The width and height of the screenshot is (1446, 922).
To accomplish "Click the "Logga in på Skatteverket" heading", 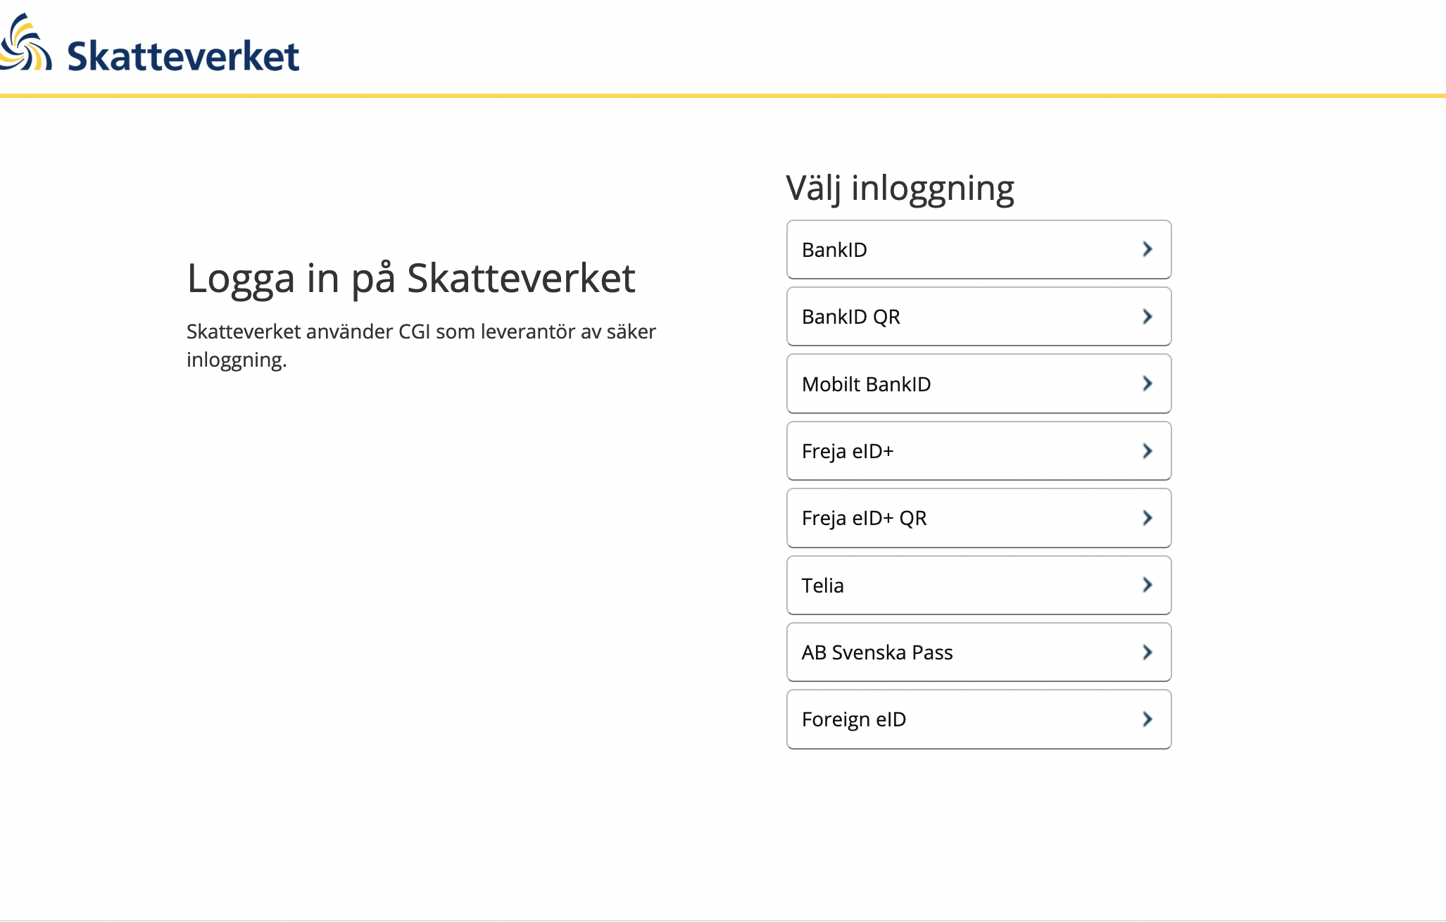I will [411, 278].
